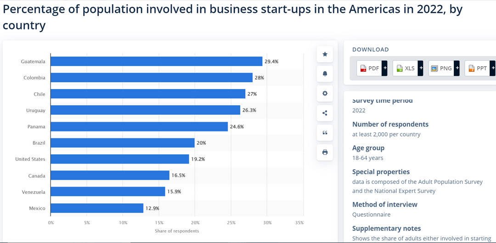Image resolution: width=496 pixels, height=243 pixels.
Task: Click the Venezuela 15.9% bar
Action: pyautogui.click(x=108, y=192)
